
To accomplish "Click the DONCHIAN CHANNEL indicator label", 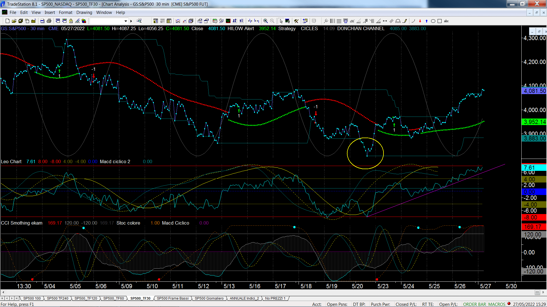I will click(361, 28).
